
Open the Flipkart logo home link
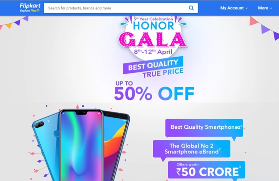point(30,6)
